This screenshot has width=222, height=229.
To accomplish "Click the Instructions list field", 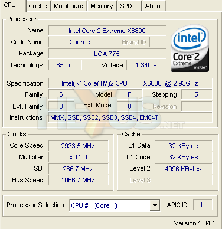I will click(x=130, y=117).
